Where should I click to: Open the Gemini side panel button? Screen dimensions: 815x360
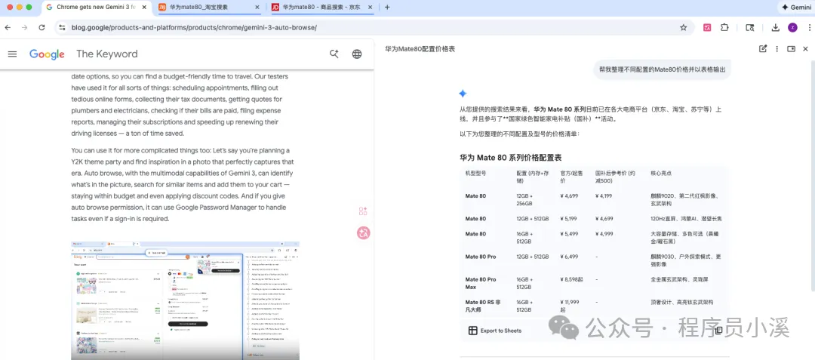795,8
